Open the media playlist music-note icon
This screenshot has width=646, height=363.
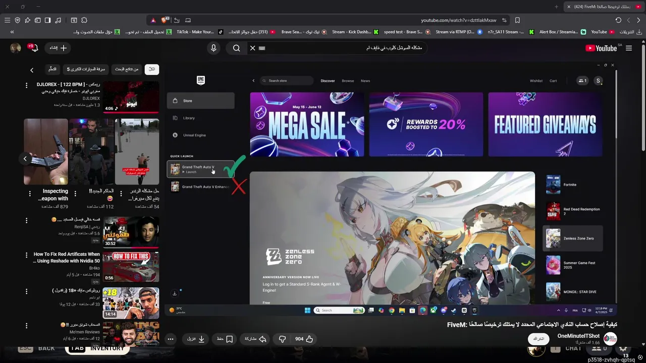pos(58,20)
